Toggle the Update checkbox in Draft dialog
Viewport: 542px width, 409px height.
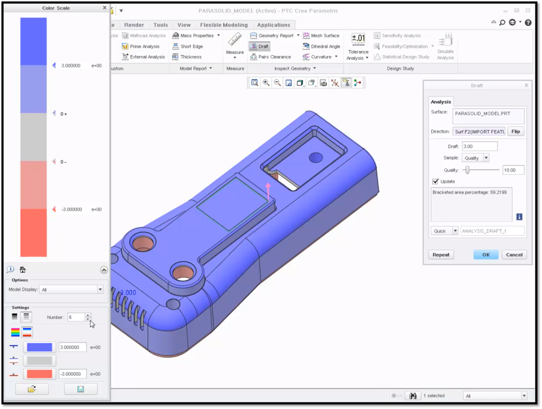(x=435, y=181)
